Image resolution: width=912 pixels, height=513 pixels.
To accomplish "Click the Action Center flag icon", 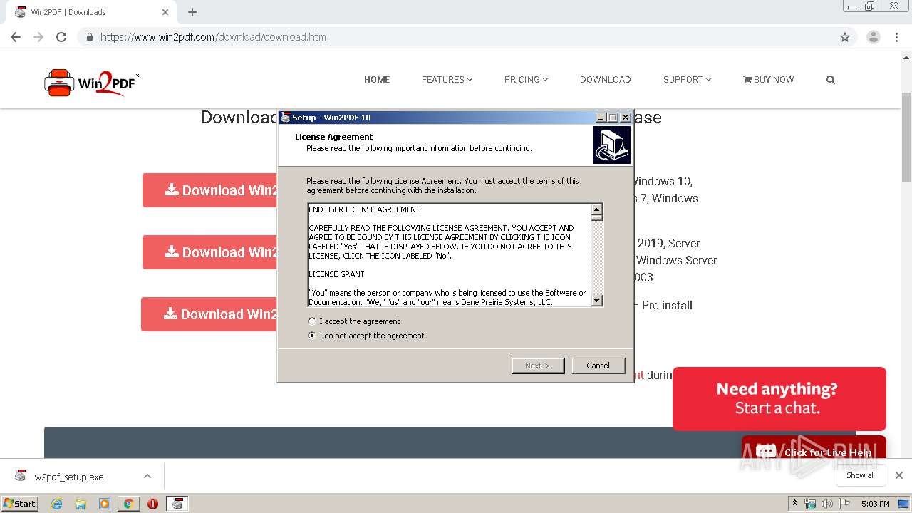I will 844,504.
